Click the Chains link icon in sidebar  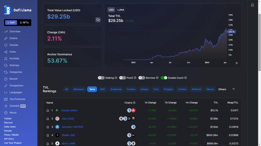6,38
